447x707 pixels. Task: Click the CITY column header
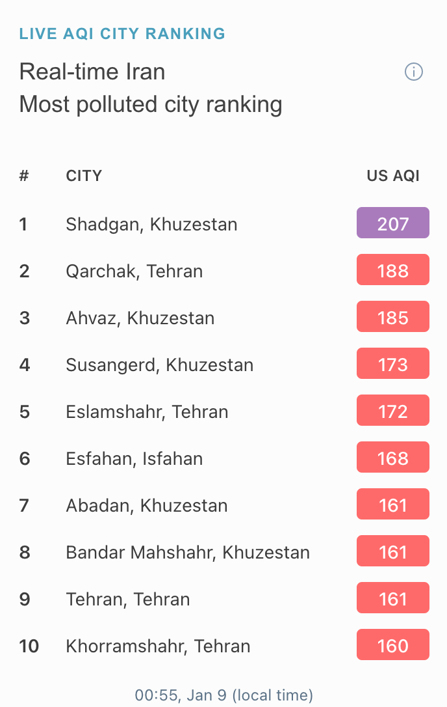coord(84,175)
